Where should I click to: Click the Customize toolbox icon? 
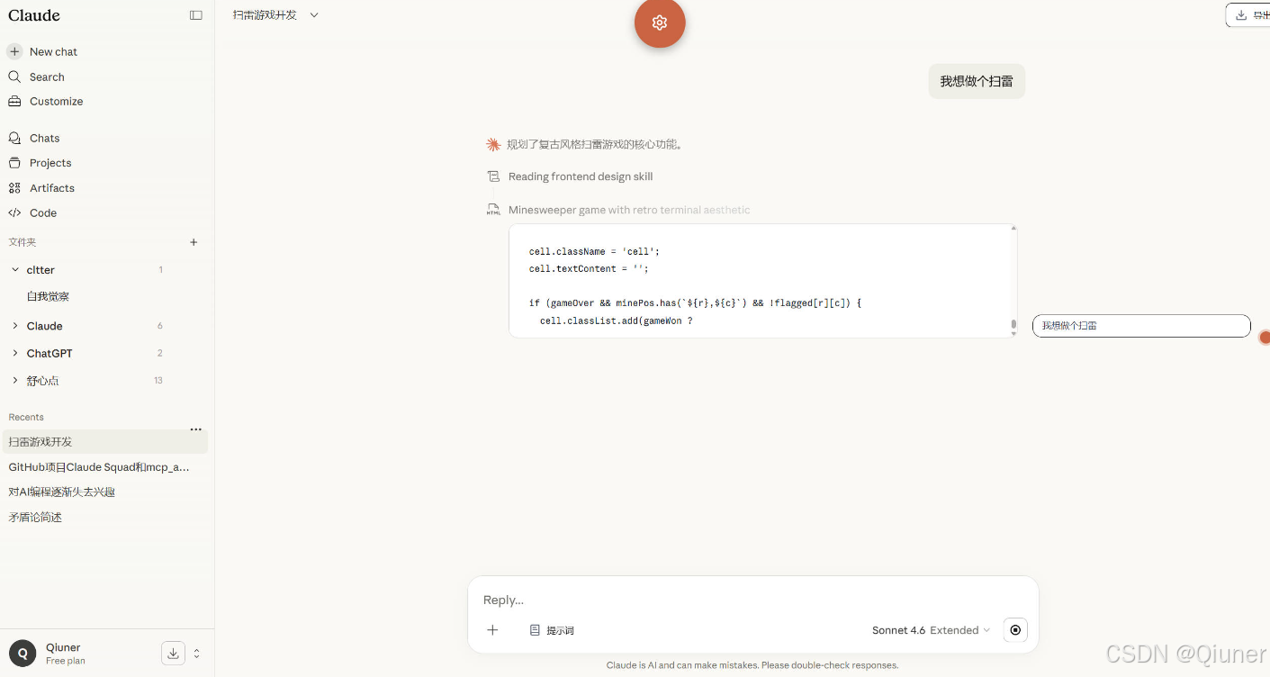[14, 102]
